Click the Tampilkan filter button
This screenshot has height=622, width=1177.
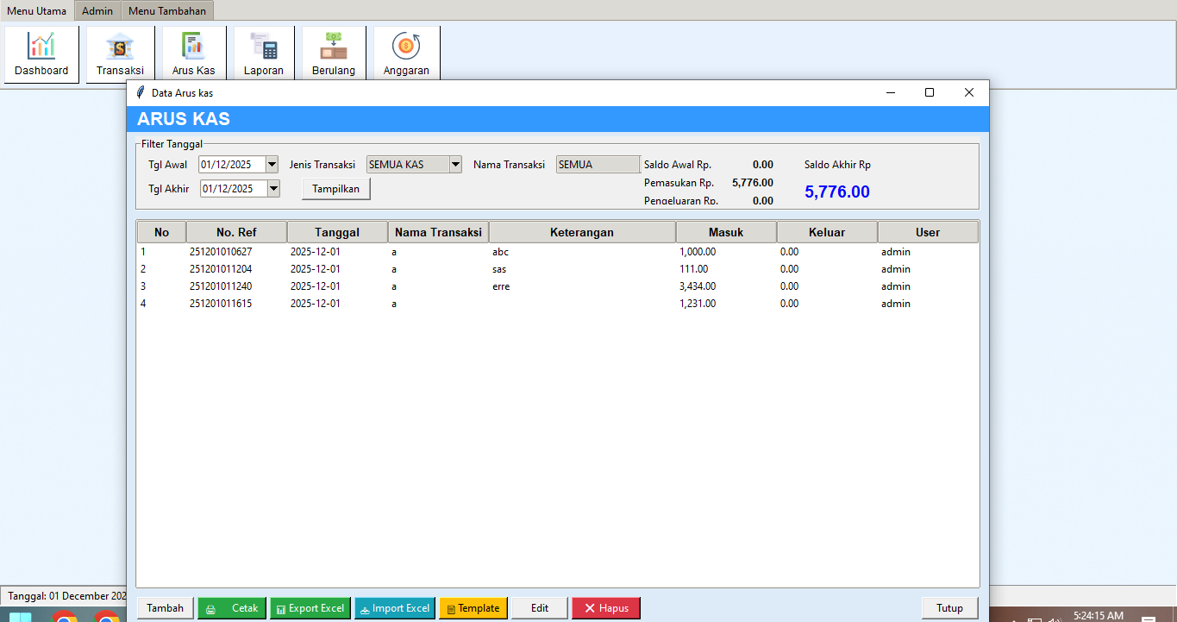coord(335,189)
